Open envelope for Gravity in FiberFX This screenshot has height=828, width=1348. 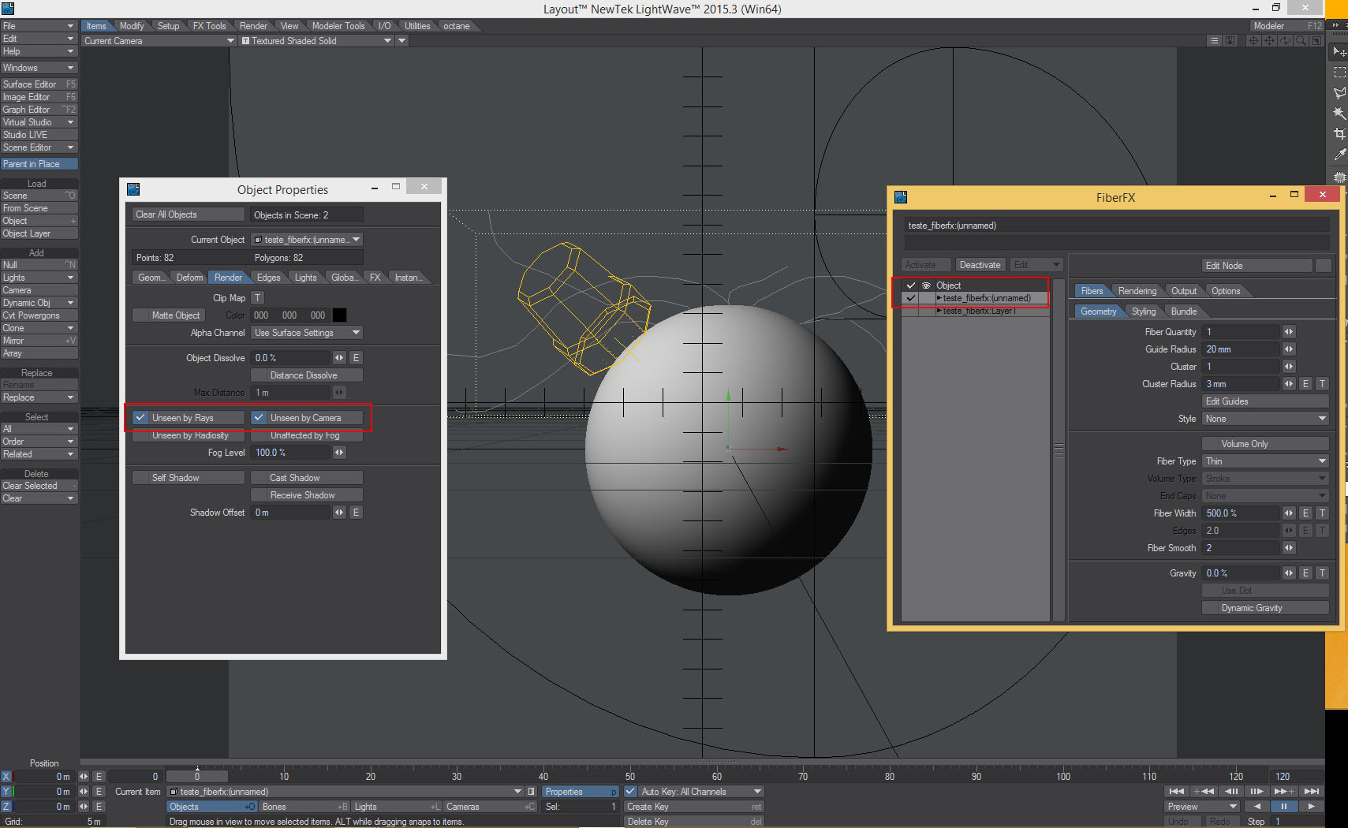1306,573
